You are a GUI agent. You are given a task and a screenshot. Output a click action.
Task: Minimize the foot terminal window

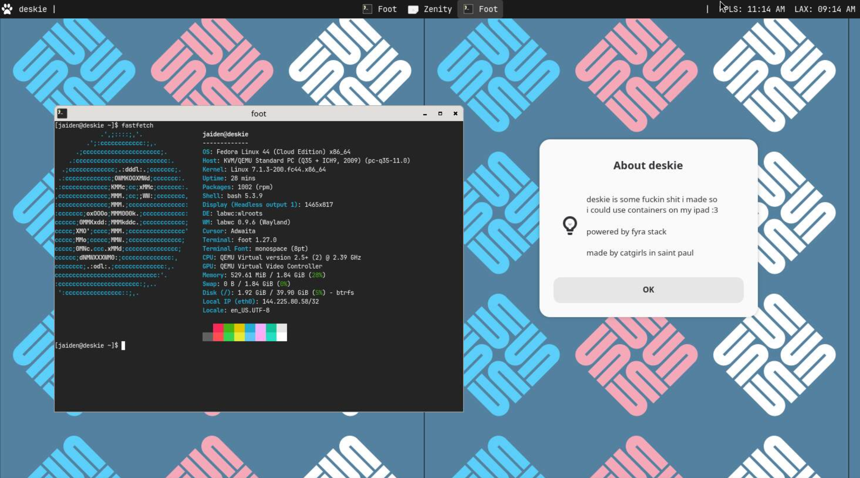425,114
